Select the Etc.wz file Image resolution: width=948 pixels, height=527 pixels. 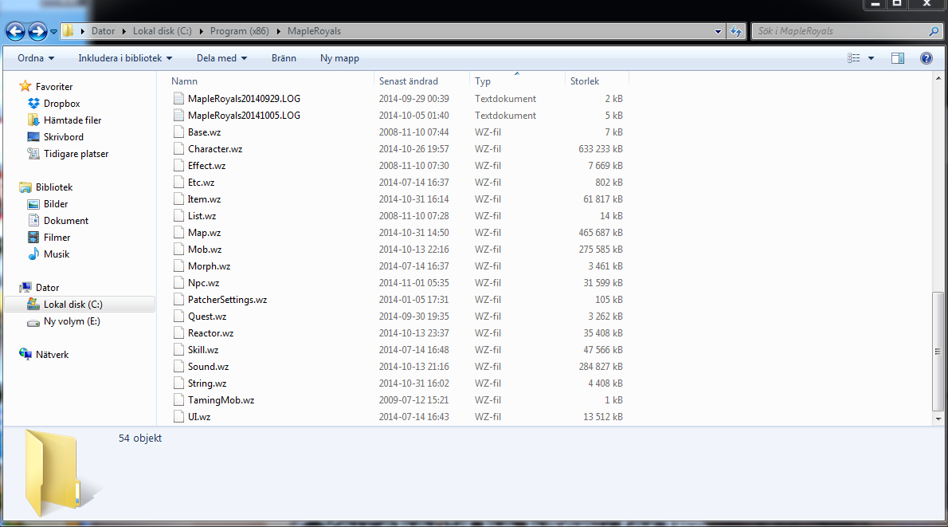(202, 182)
